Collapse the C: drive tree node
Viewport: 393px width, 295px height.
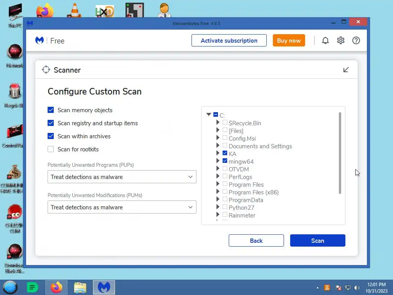[209, 114]
